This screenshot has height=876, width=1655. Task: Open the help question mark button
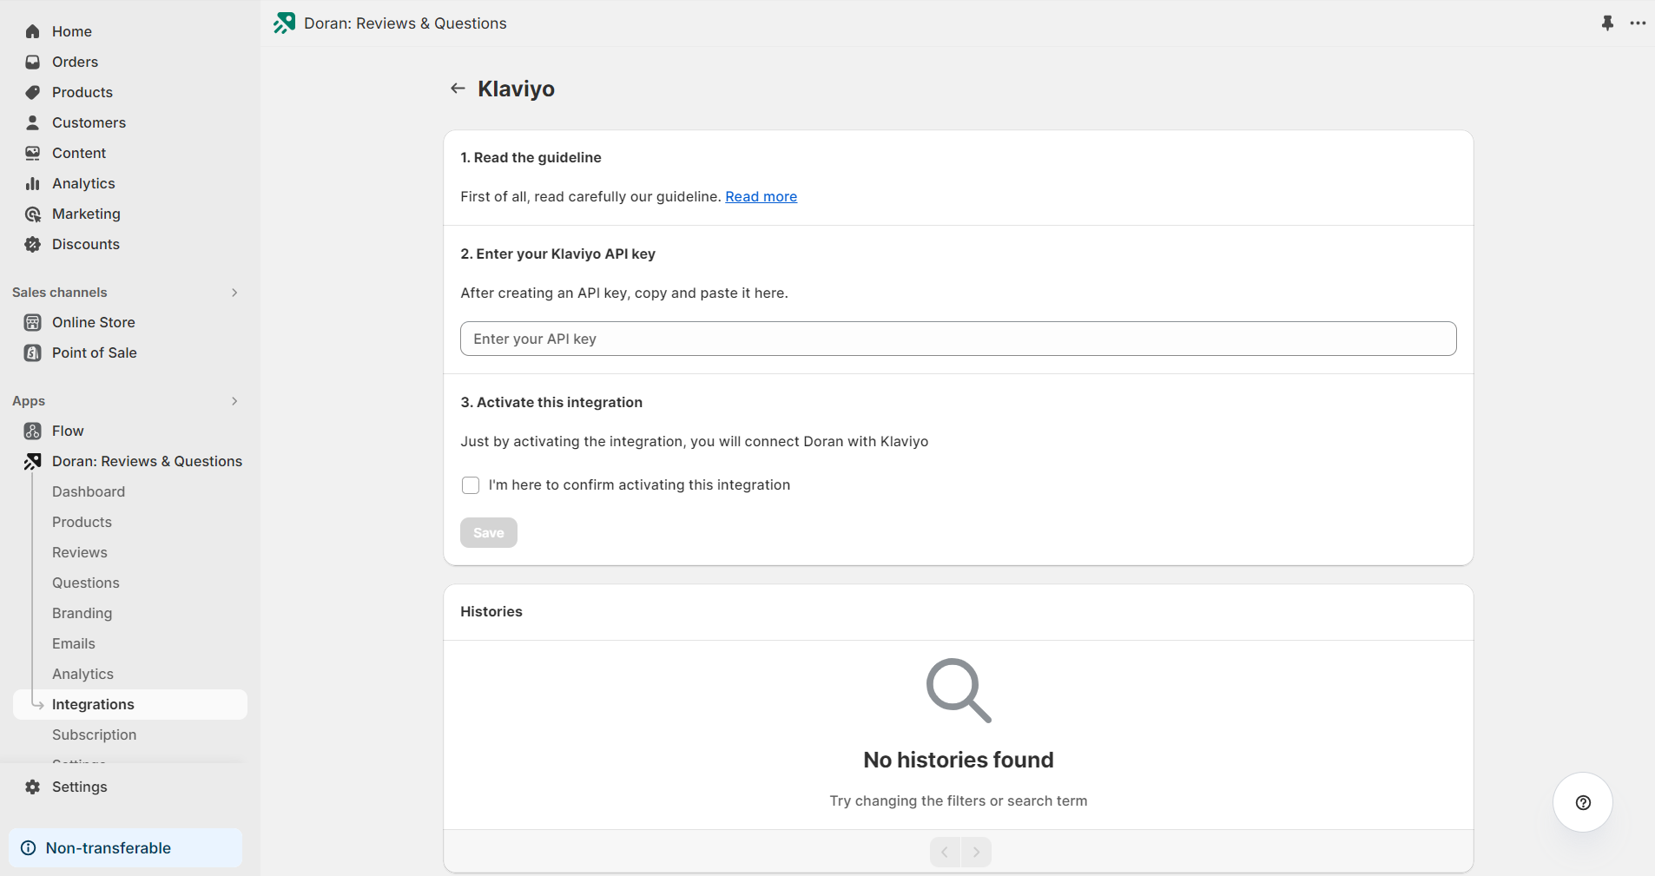click(x=1583, y=802)
